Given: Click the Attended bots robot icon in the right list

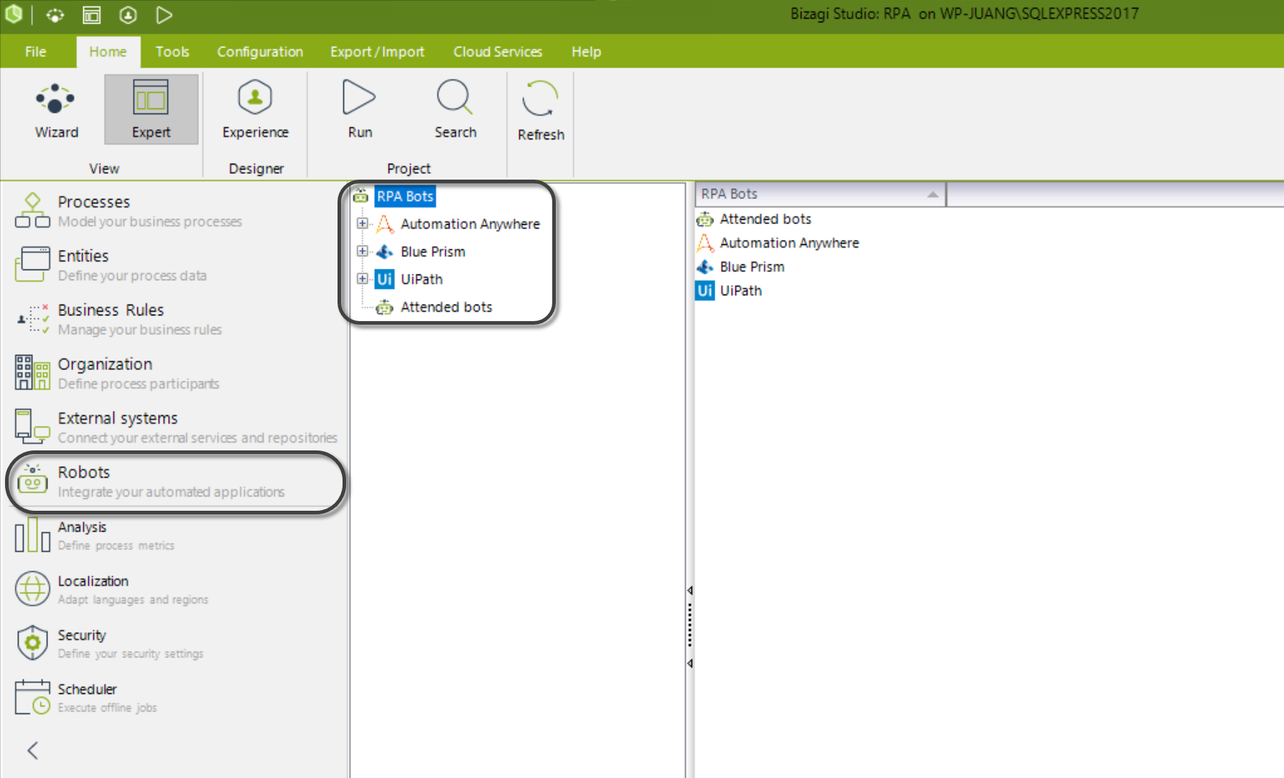Looking at the screenshot, I should [705, 219].
